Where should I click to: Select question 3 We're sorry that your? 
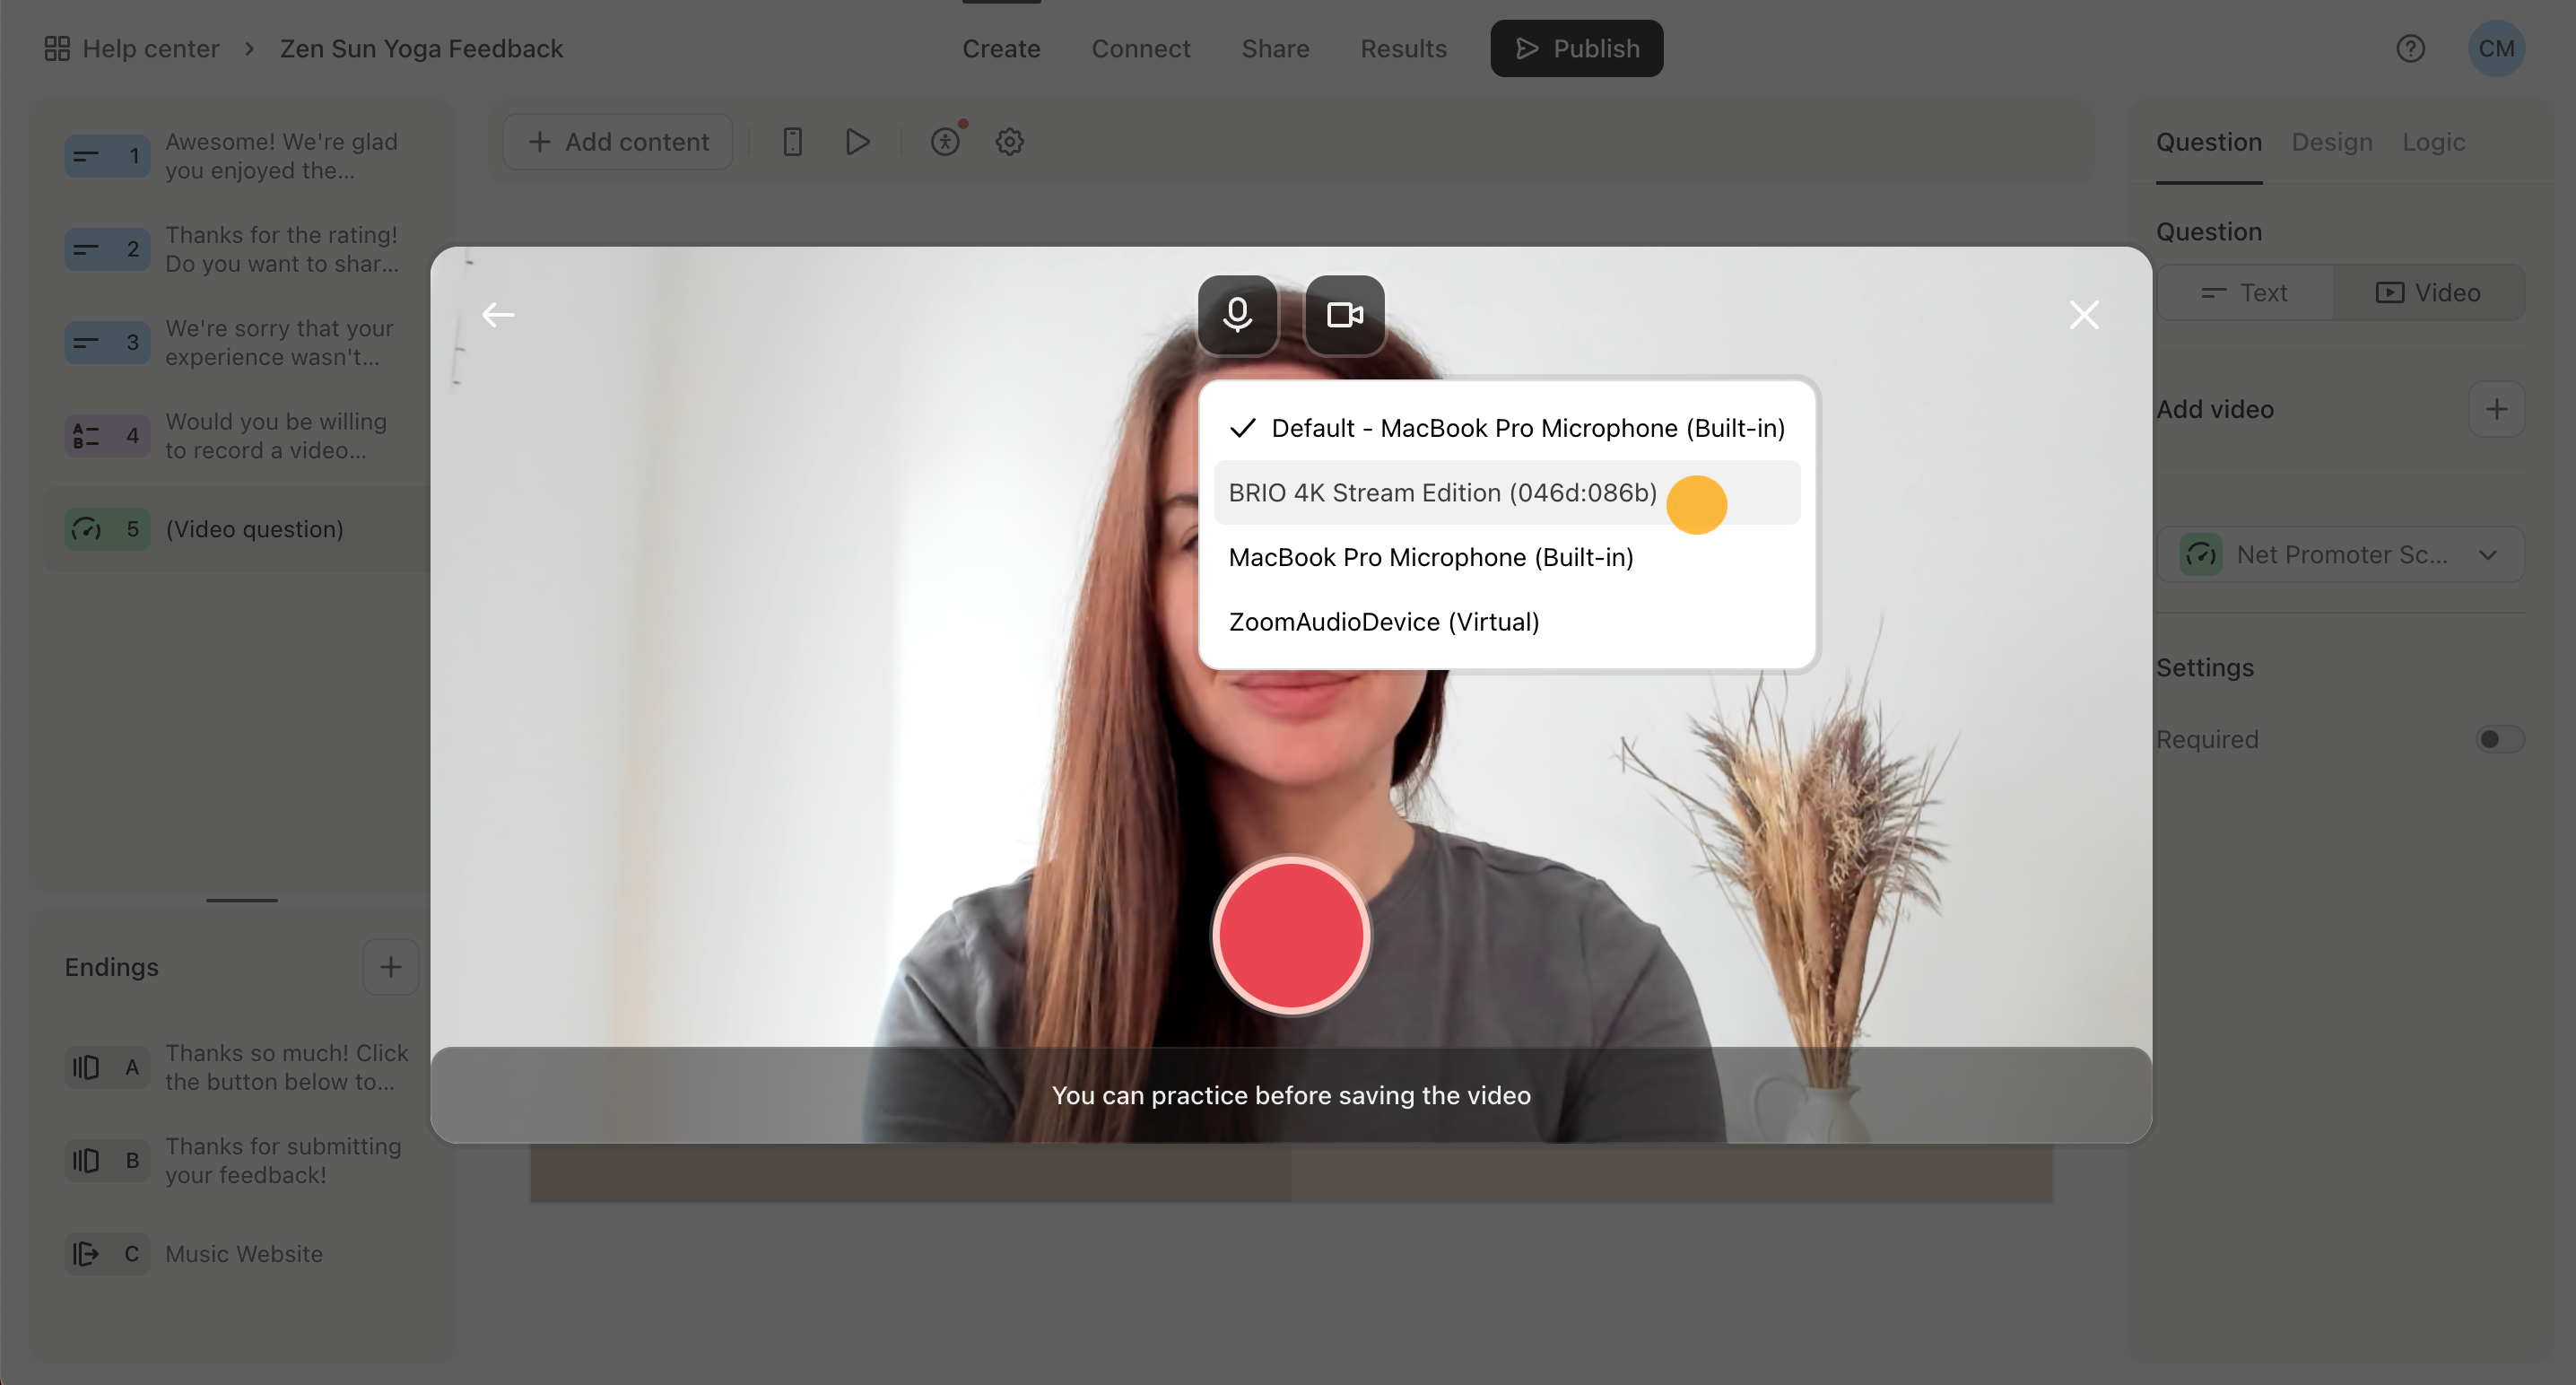tap(241, 342)
